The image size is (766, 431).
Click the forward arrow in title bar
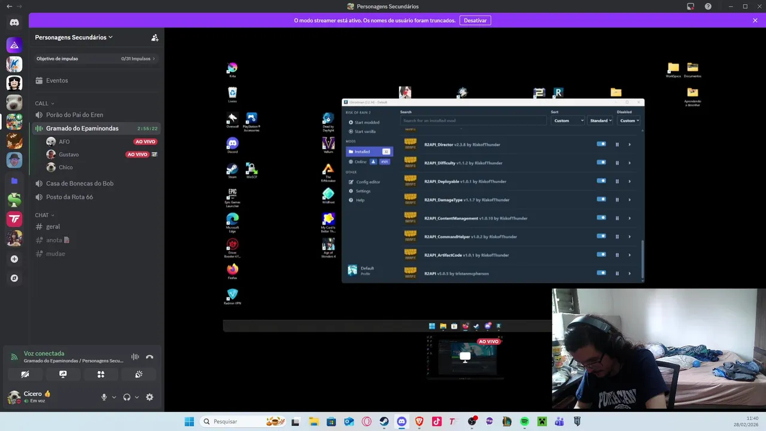pos(19,6)
